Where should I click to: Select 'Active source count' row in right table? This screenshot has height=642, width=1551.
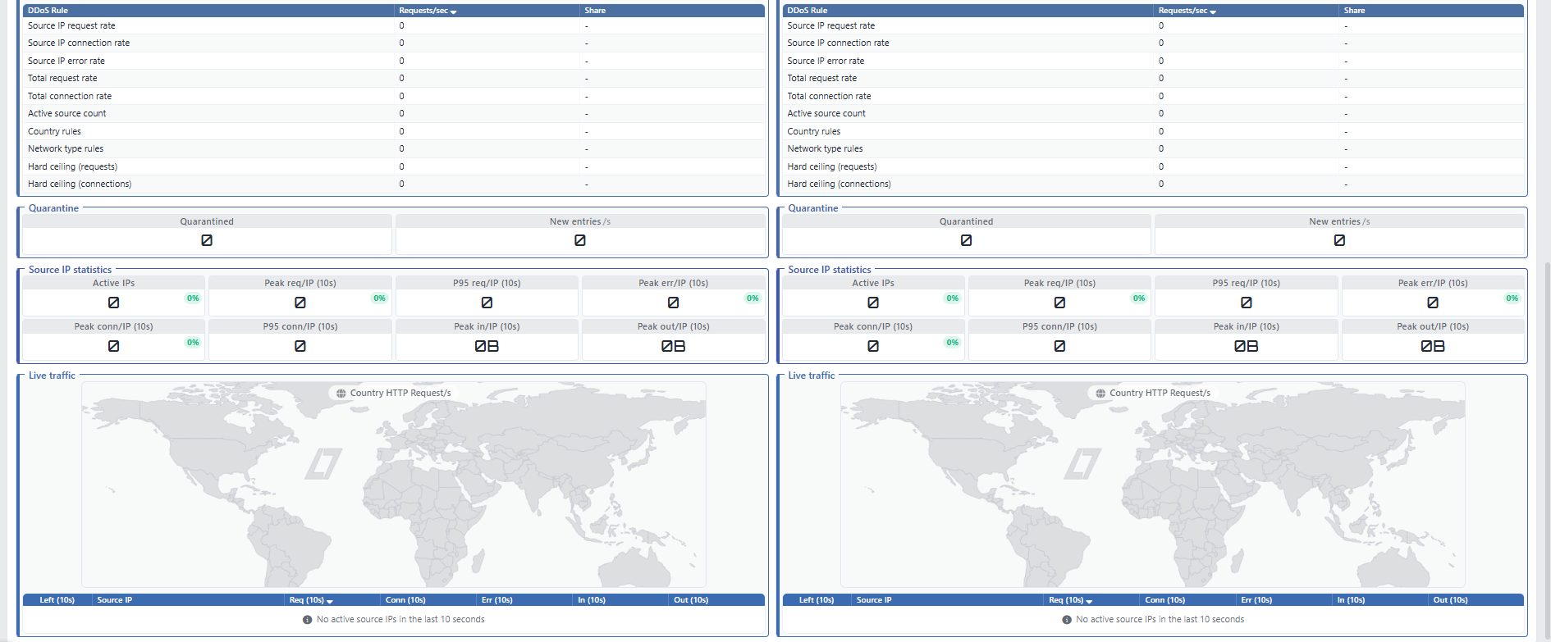1153,113
